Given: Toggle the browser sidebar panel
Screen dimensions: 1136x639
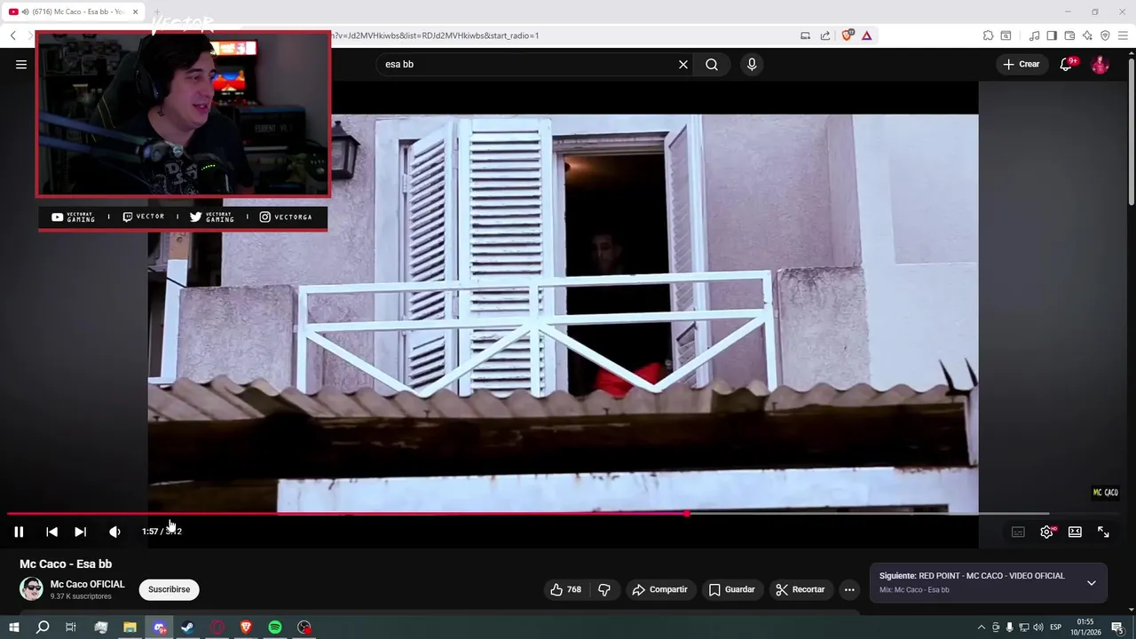Looking at the screenshot, I should point(1052,35).
